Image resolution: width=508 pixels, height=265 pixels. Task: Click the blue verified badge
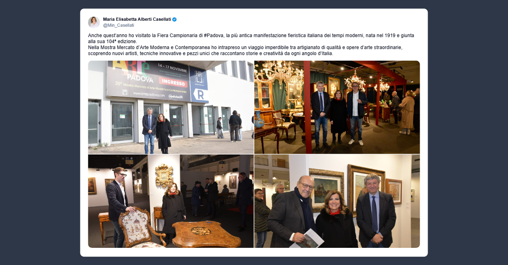coord(175,19)
